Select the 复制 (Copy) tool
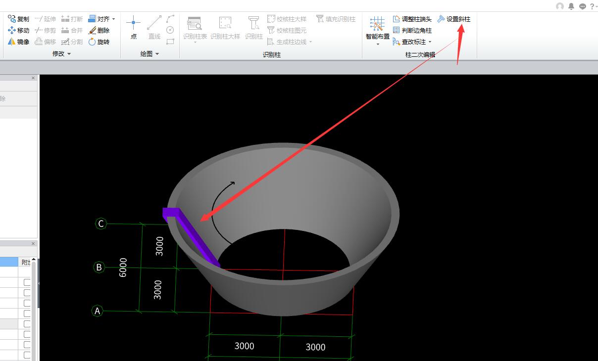The width and height of the screenshot is (598, 361). 19,19
